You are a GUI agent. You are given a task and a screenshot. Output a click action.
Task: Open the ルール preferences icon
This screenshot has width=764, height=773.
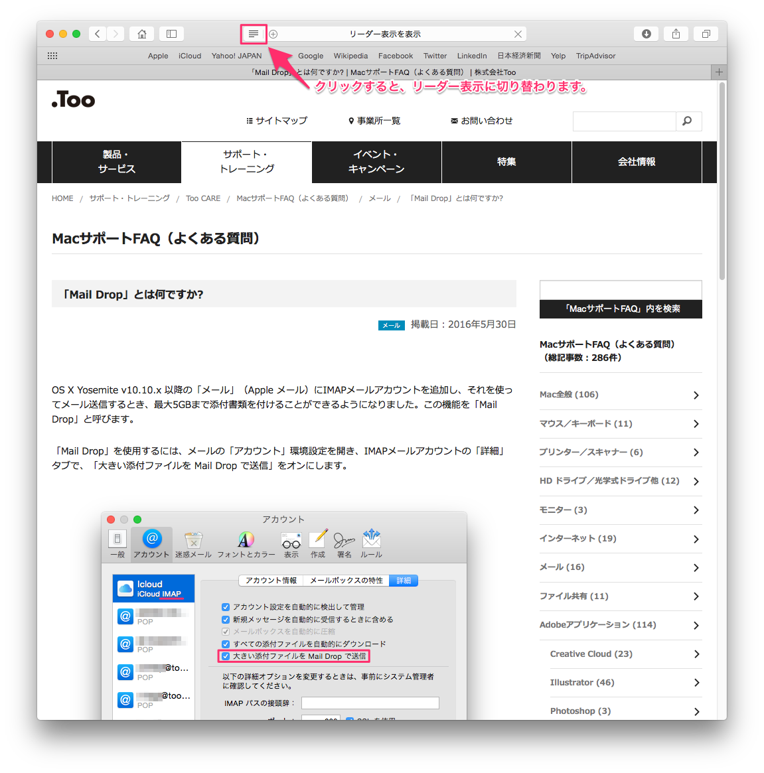coord(372,544)
